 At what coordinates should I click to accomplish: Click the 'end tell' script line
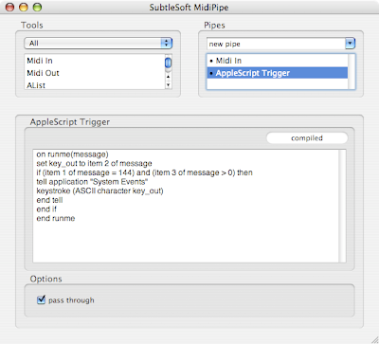(x=49, y=200)
